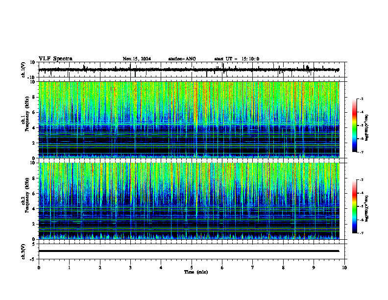Image resolution: width=388 pixels, height=300 pixels.
Task: Click the ch.2 spectrogram color scale bar
Action: [355, 206]
